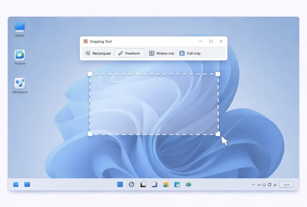Select the blue monitor desktop icon
Image resolution: width=307 pixels, height=207 pixels.
click(x=20, y=29)
